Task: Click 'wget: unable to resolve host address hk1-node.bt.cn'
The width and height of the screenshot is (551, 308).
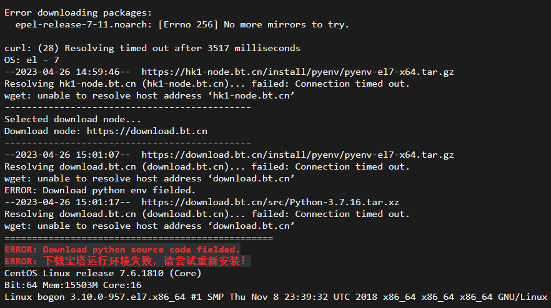Action: coord(149,96)
